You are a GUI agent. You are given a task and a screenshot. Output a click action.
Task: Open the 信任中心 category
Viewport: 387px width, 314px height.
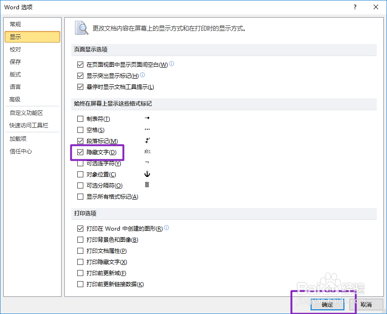point(32,151)
